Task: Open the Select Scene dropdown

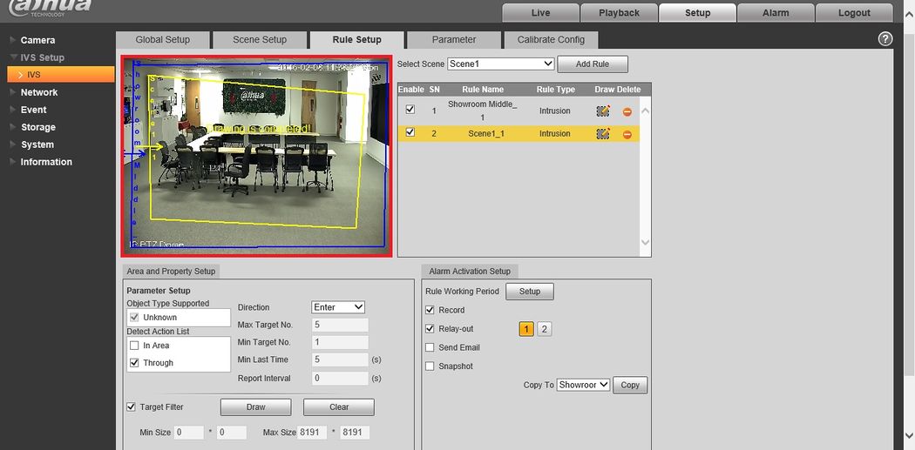Action: point(501,64)
